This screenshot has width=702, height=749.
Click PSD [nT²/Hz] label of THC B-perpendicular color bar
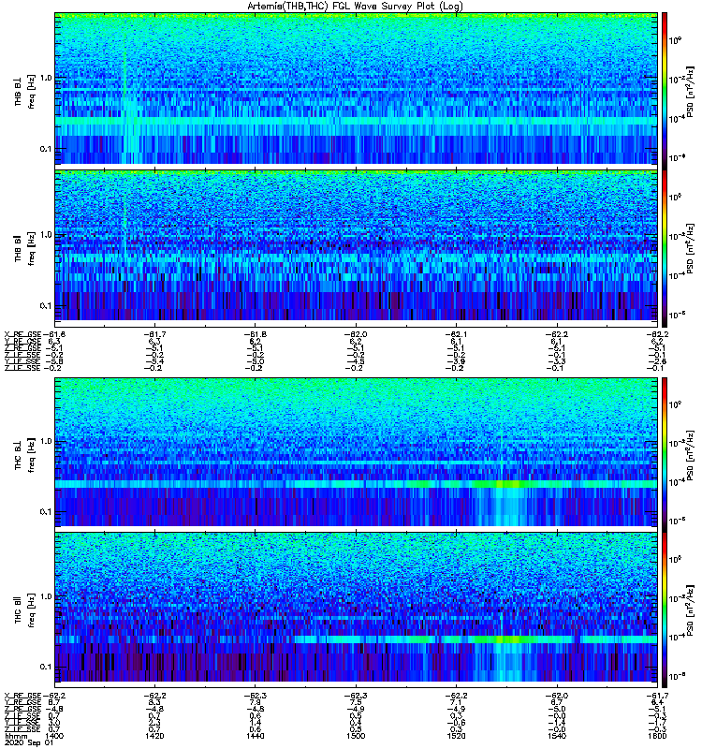[x=691, y=455]
